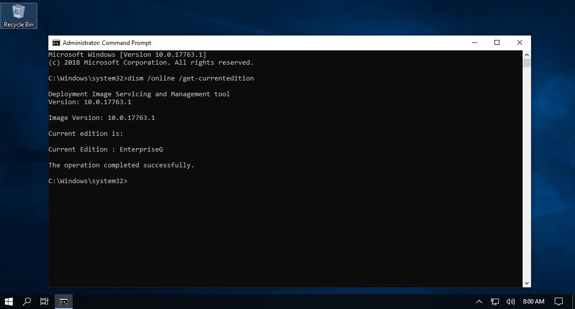This screenshot has height=309, width=575.
Task: Click the 'dism /online /get-currentedition' command text
Action: pyautogui.click(x=191, y=78)
